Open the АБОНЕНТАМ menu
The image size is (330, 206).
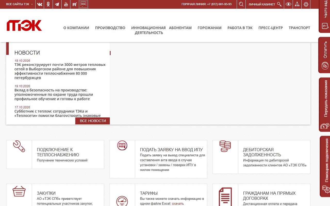(x=180, y=28)
